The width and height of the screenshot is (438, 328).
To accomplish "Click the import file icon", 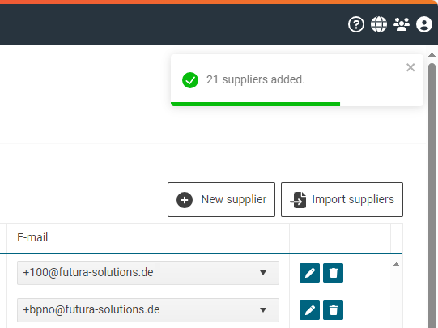I will click(x=298, y=200).
